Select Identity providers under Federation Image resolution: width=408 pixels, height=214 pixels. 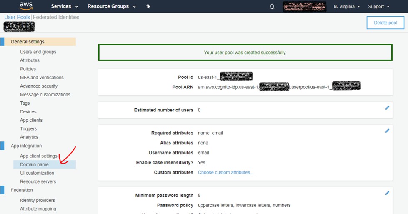point(37,200)
